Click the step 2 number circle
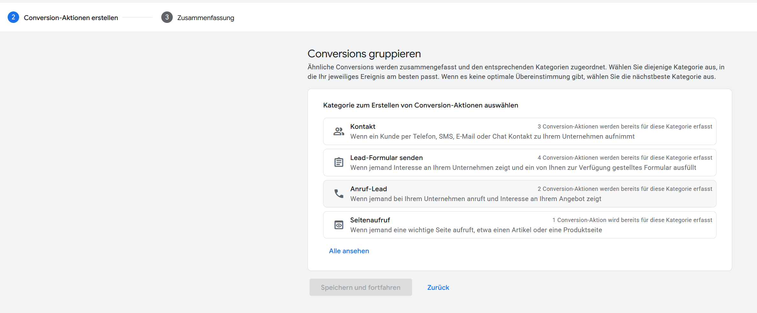 (x=13, y=17)
